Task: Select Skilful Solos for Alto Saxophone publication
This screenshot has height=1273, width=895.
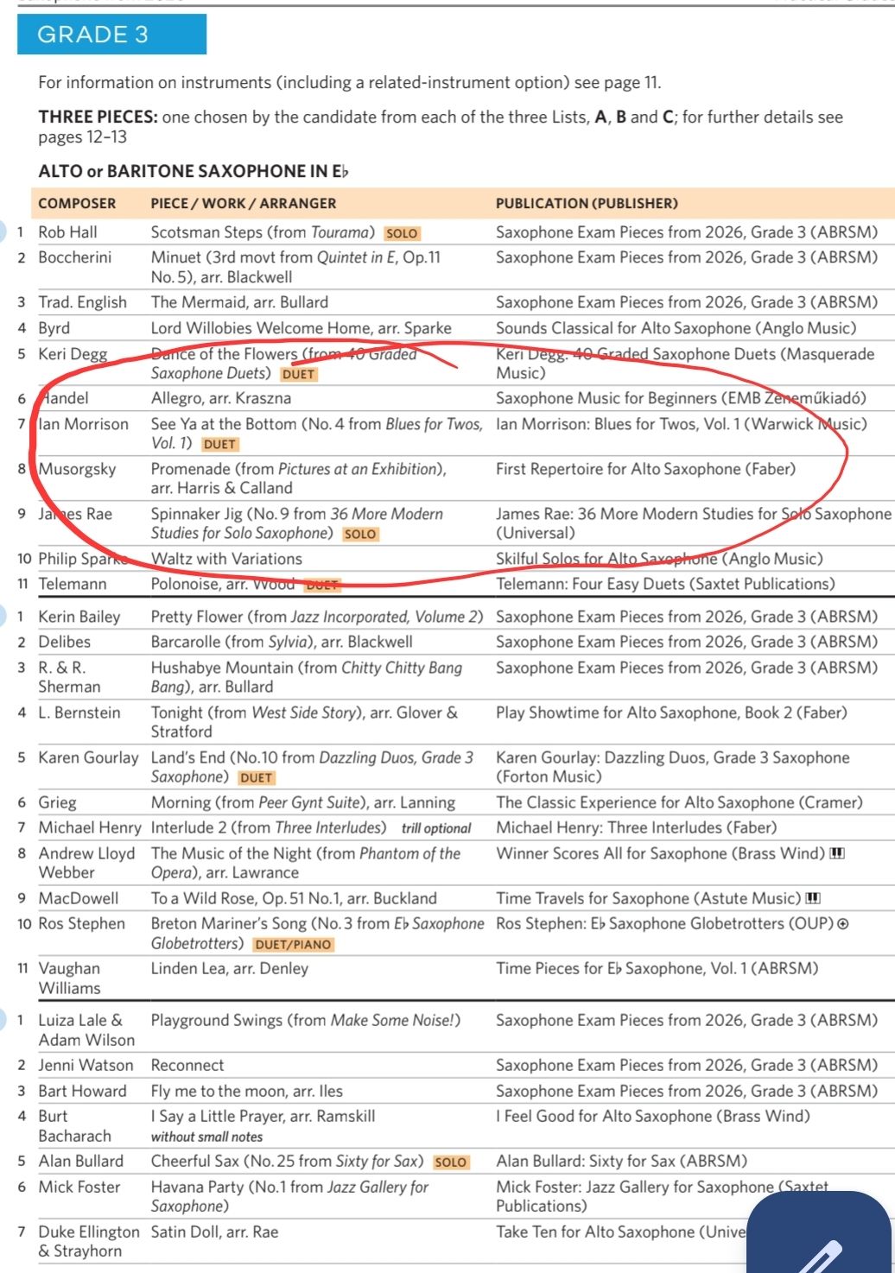Action: point(660,559)
